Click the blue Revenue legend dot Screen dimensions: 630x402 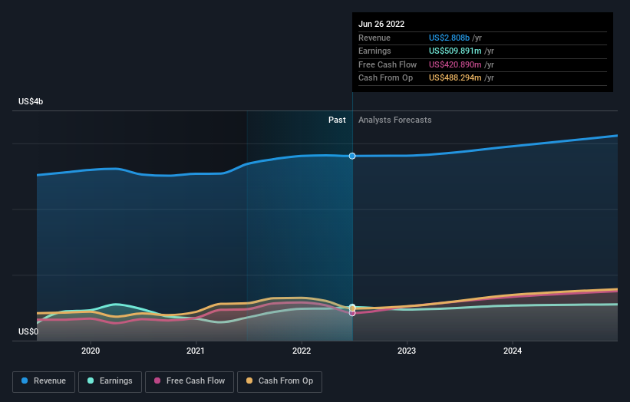tap(25, 381)
